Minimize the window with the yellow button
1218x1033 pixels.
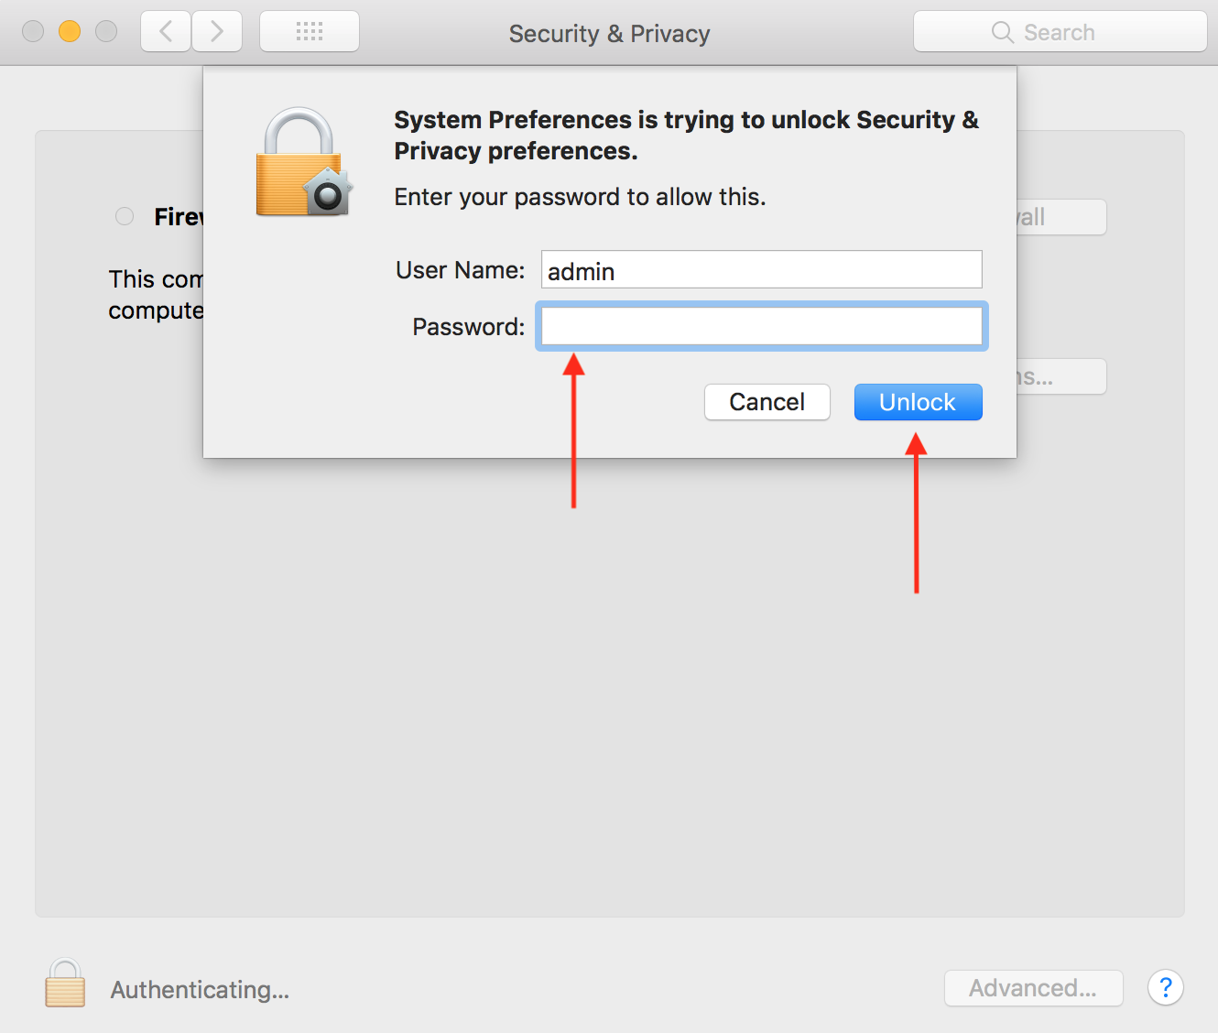[70, 31]
